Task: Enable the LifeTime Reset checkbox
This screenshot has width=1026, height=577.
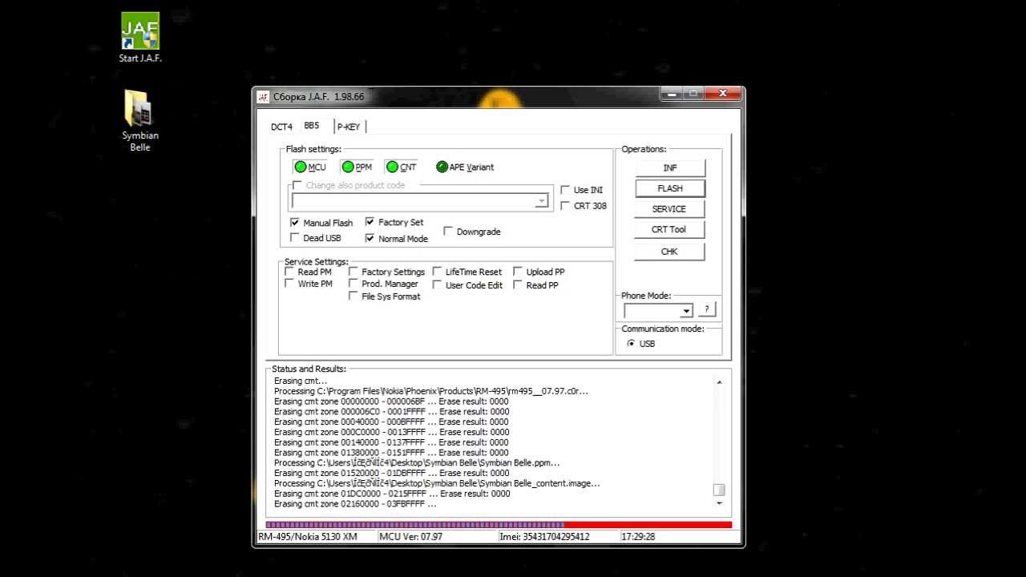Action: pyautogui.click(x=438, y=272)
